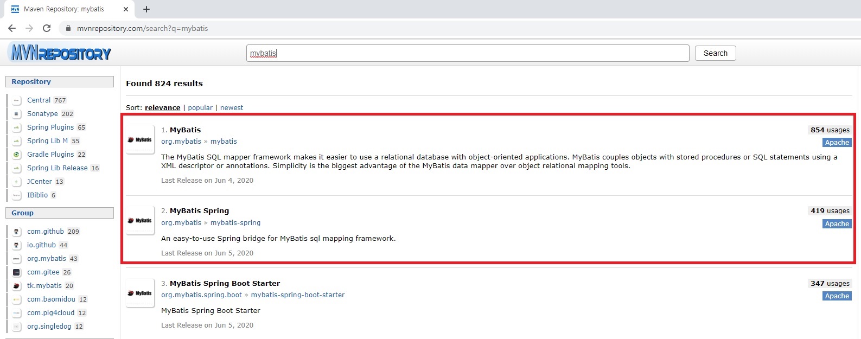Click MyBatis Last Release on Jun 4, 2020
The width and height of the screenshot is (861, 339).
[207, 181]
